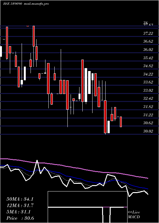Click the mail.munafa.pro watermark link text
Image resolution: width=159 pixels, height=223 pixels.
point(37,4)
